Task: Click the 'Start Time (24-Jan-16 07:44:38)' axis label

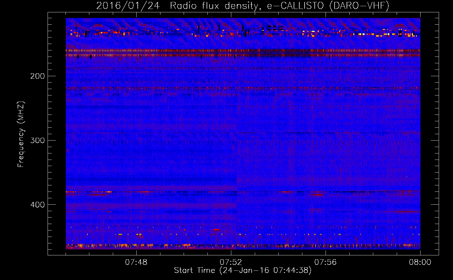Action: [x=243, y=270]
